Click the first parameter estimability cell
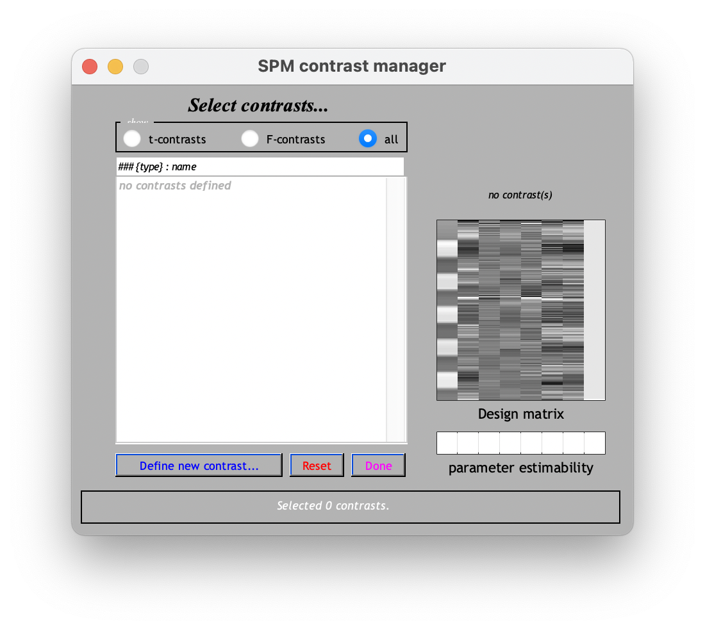The width and height of the screenshot is (705, 630). pos(447,443)
